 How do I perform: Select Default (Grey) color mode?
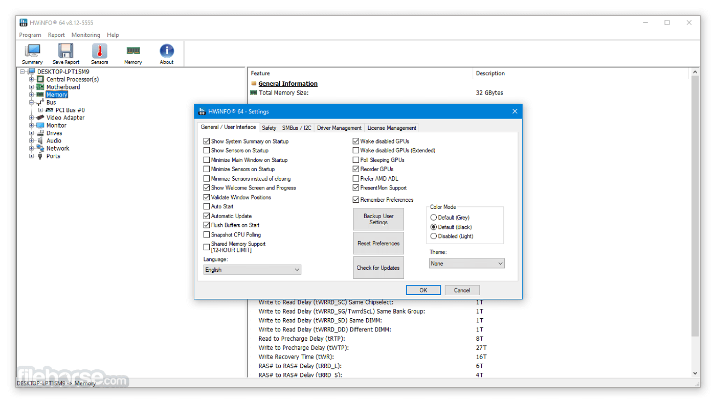click(x=434, y=218)
